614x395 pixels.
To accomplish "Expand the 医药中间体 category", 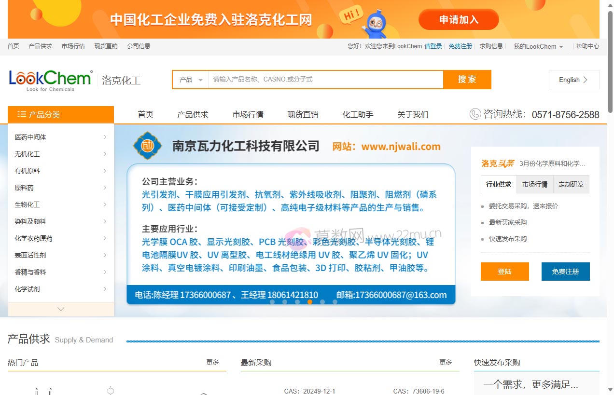I will coord(30,137).
